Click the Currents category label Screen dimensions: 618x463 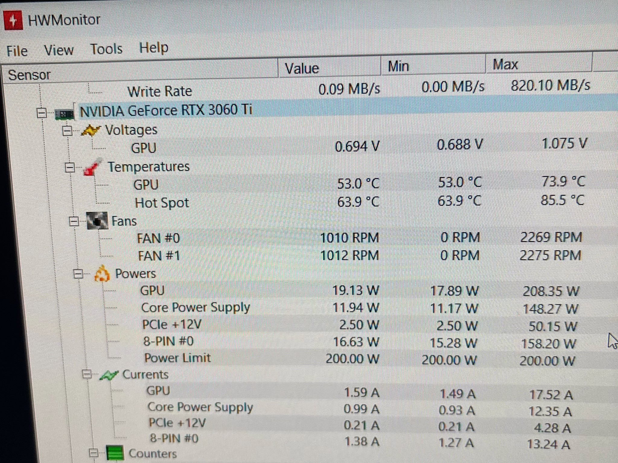pos(145,375)
